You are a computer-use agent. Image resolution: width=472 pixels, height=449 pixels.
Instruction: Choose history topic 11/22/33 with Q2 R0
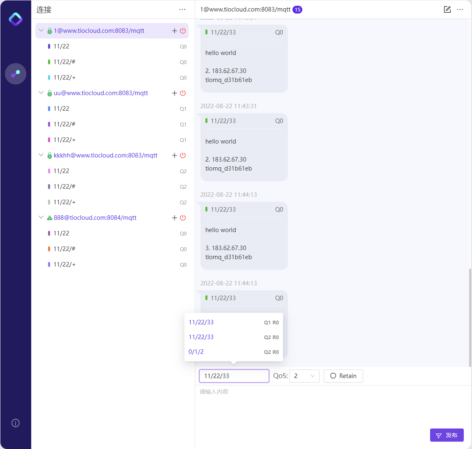point(234,337)
